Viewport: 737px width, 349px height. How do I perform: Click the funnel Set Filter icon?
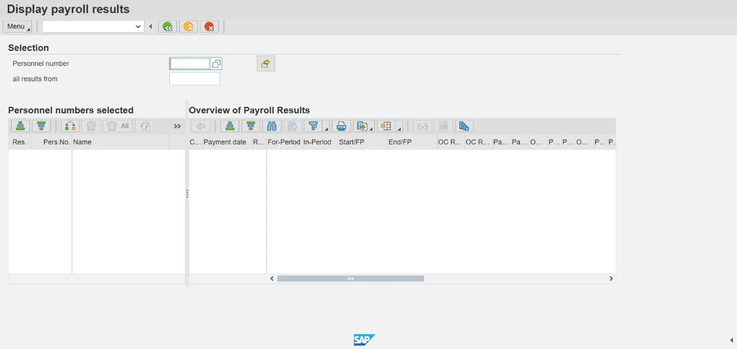[x=313, y=126]
